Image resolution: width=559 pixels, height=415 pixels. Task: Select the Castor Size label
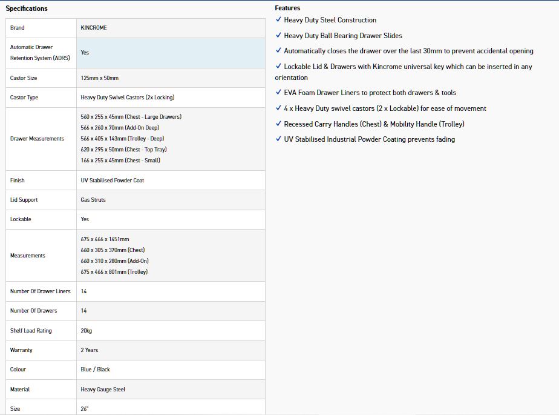[24, 78]
